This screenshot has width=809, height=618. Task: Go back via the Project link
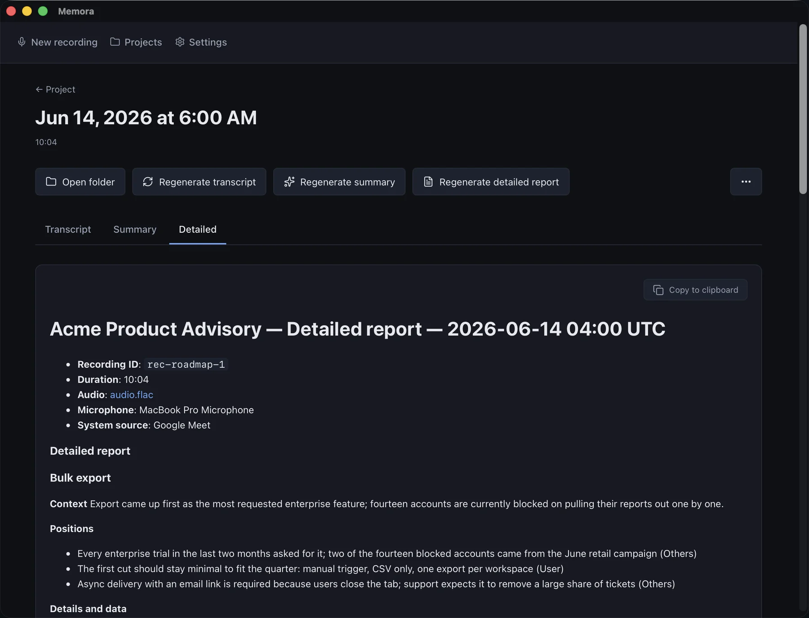tap(56, 89)
